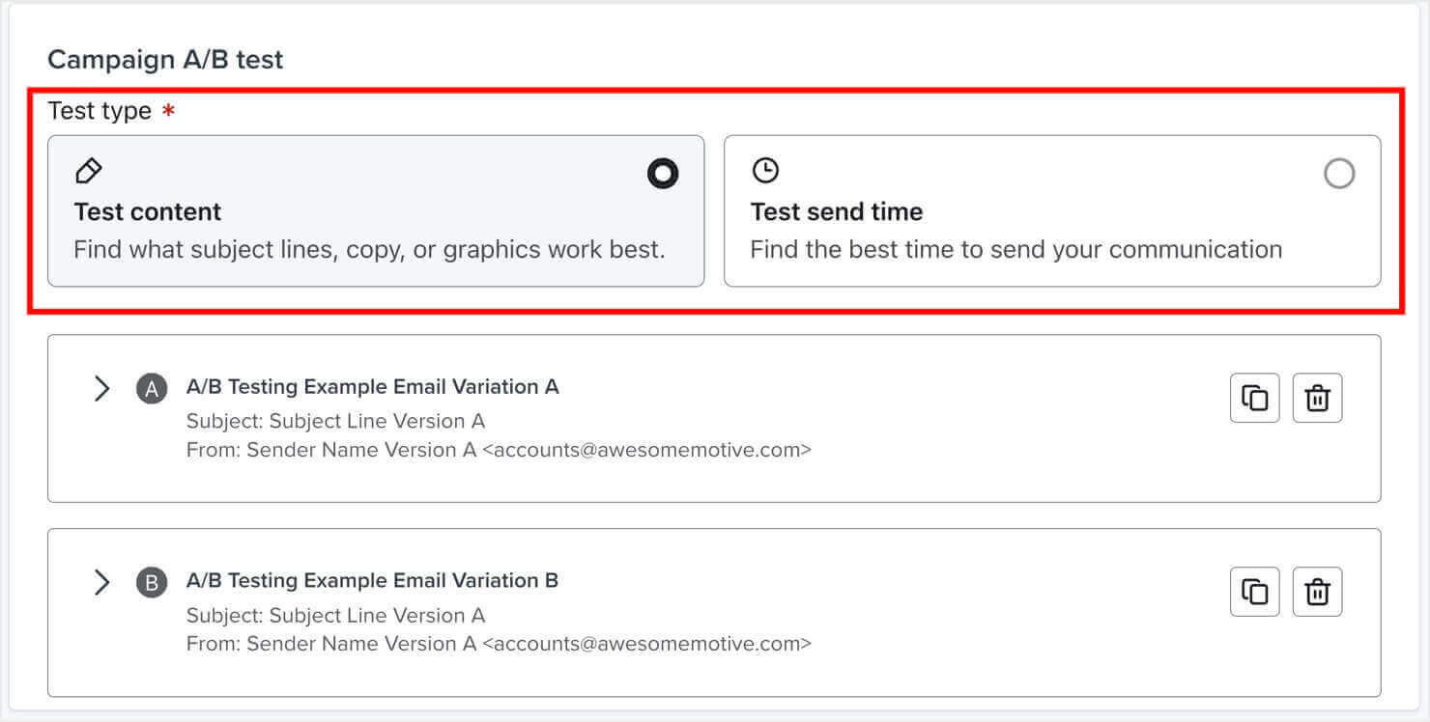
Task: Duplicate Email Variation A using the copy icon
Action: click(1254, 397)
